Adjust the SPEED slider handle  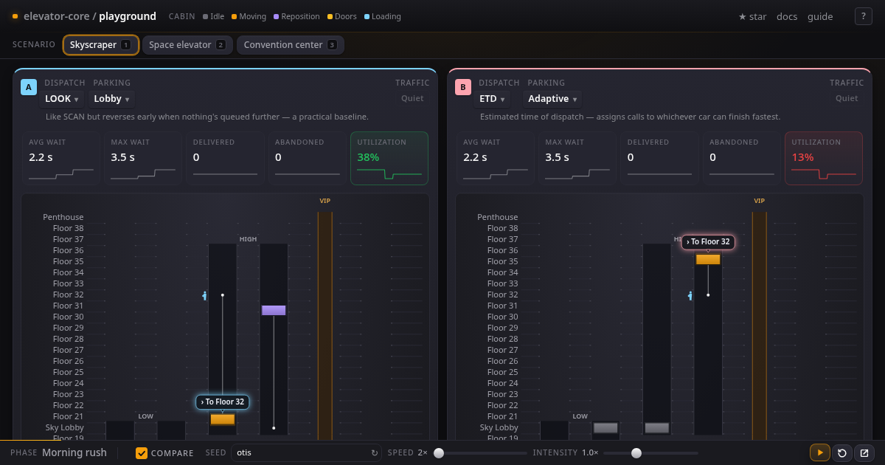point(439,453)
